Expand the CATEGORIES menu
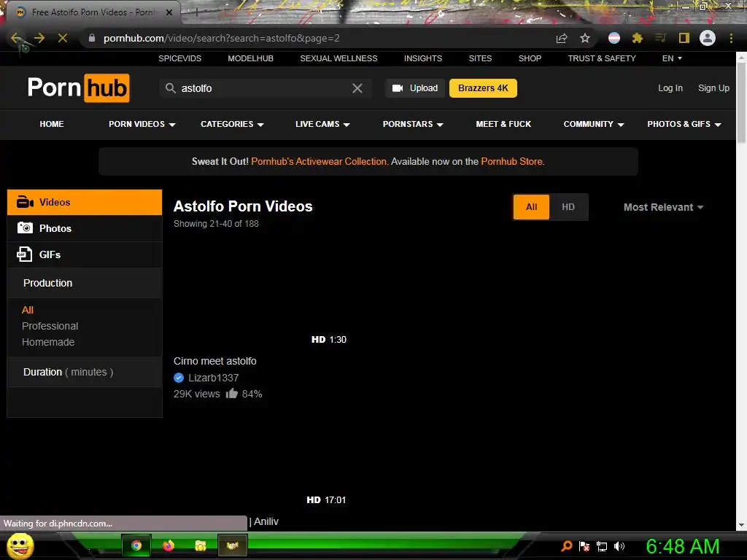The image size is (747, 560). [x=232, y=124]
